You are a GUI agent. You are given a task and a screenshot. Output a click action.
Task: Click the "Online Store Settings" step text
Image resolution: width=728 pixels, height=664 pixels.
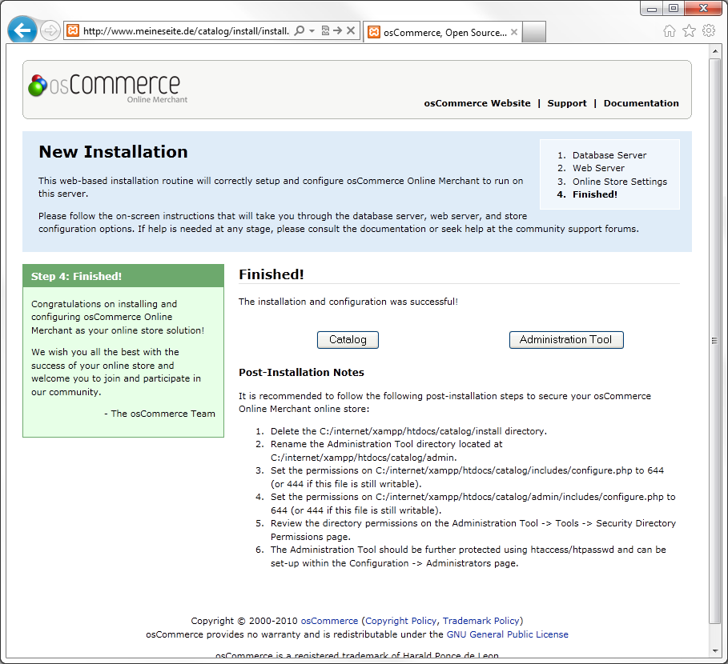point(620,182)
